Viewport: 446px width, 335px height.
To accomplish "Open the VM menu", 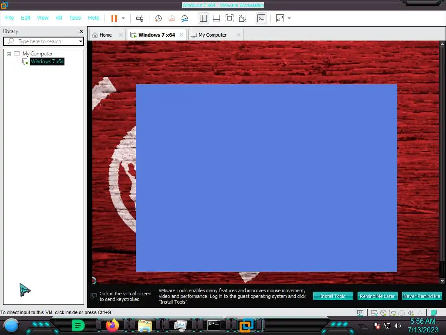I will click(x=59, y=17).
